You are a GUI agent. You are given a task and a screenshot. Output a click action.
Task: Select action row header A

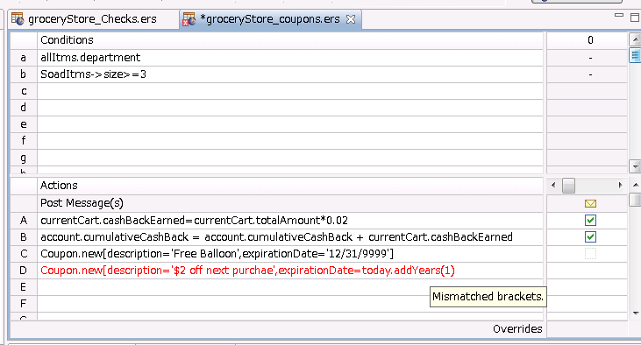(x=24, y=221)
